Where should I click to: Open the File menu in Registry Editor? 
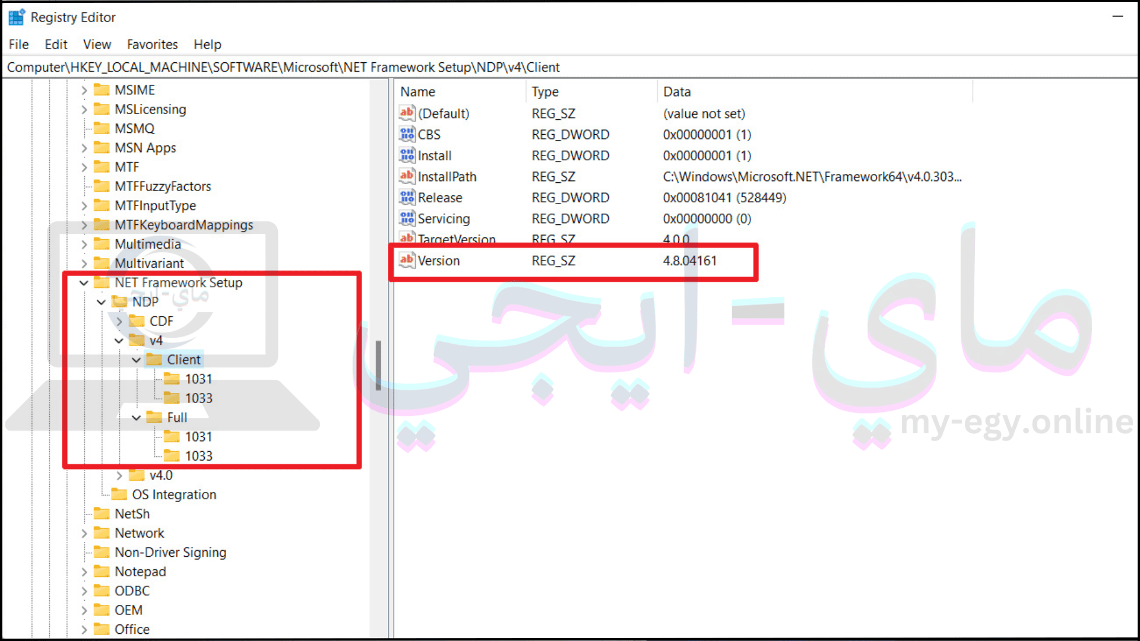tap(17, 44)
